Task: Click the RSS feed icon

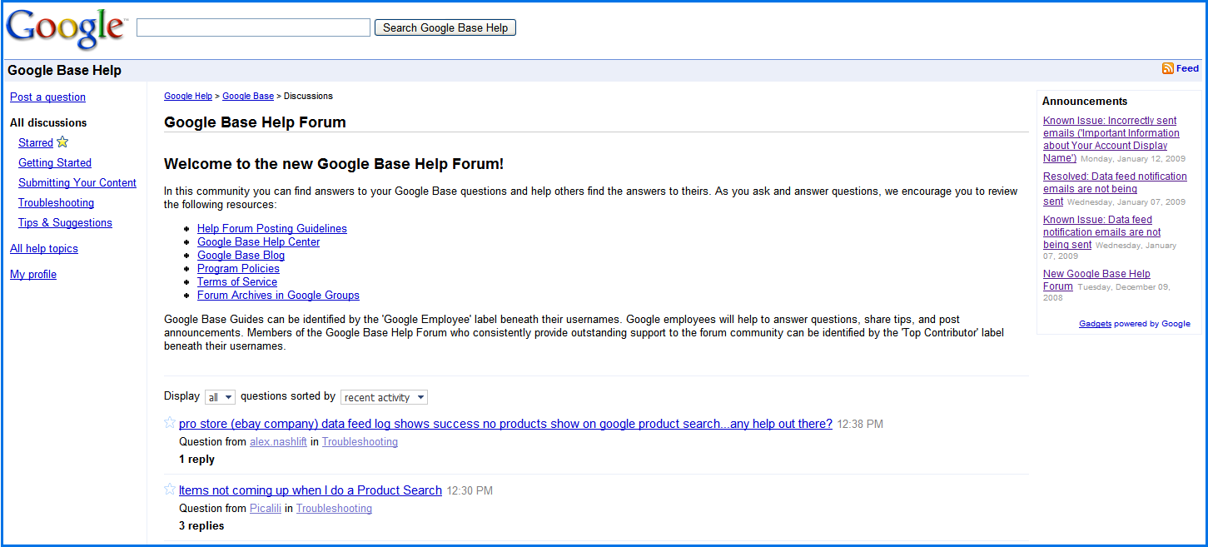Action: click(x=1167, y=69)
